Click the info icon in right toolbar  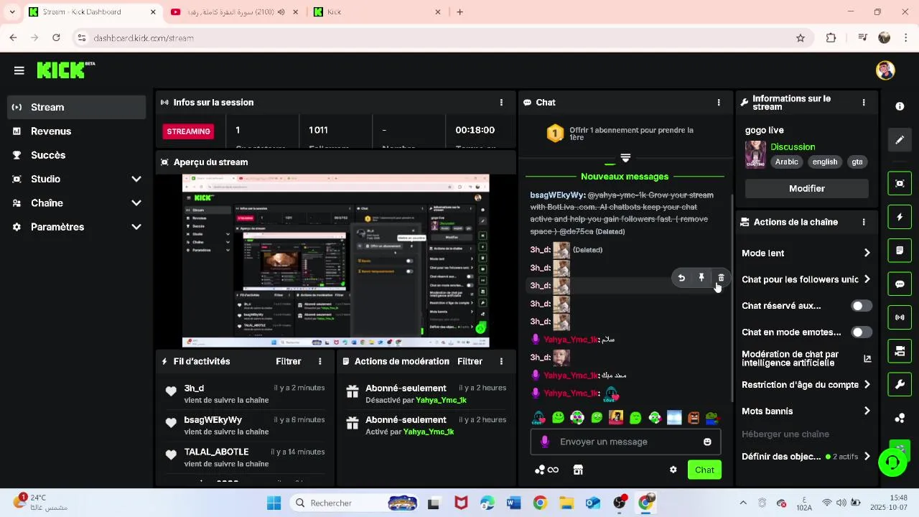[900, 106]
